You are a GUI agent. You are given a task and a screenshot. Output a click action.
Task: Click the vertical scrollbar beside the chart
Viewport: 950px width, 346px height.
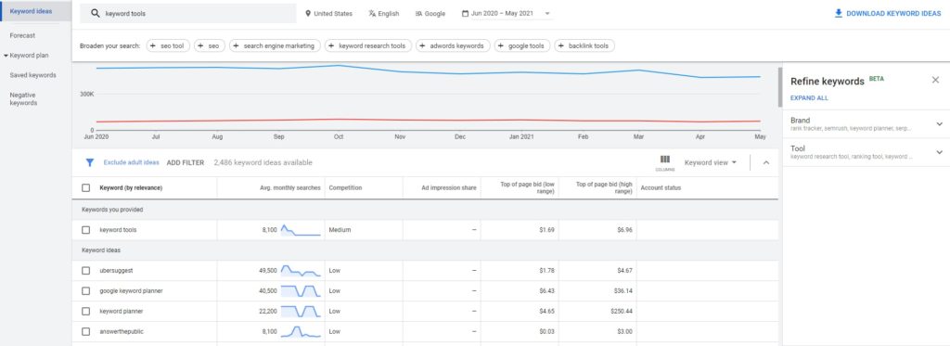[779, 88]
